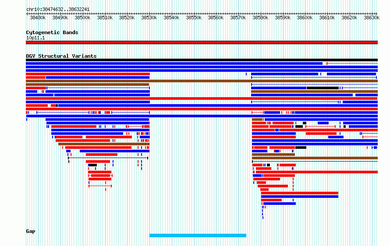The height and width of the screenshot is (246, 390).
Task: Click the black segment inside the blue bar near 38610k
Action: [323, 88]
